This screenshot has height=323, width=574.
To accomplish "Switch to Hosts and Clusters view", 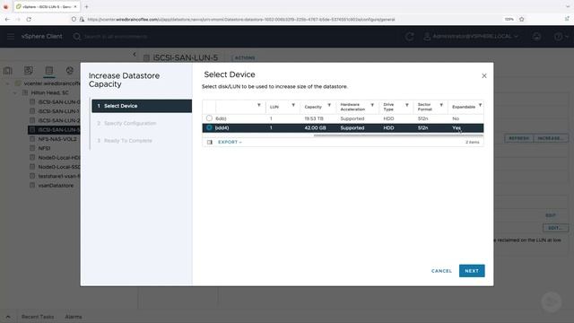I will coord(8,70).
